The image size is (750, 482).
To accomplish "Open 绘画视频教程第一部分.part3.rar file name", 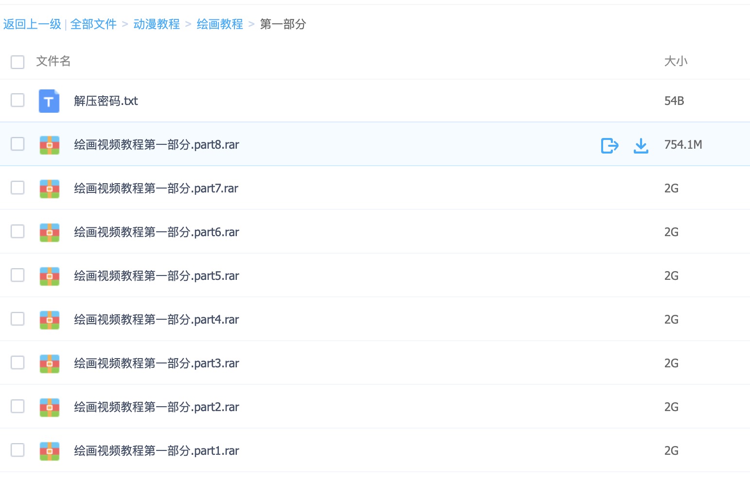I will pos(157,363).
